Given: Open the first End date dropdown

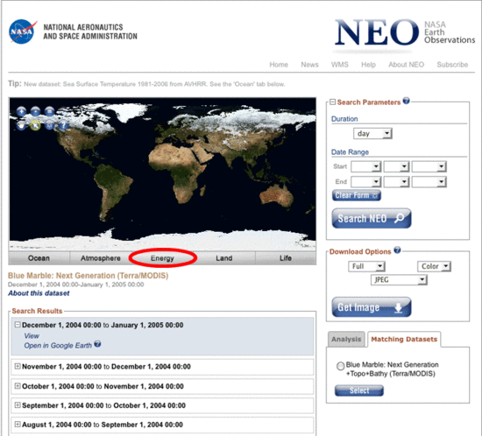Looking at the screenshot, I should click(366, 182).
